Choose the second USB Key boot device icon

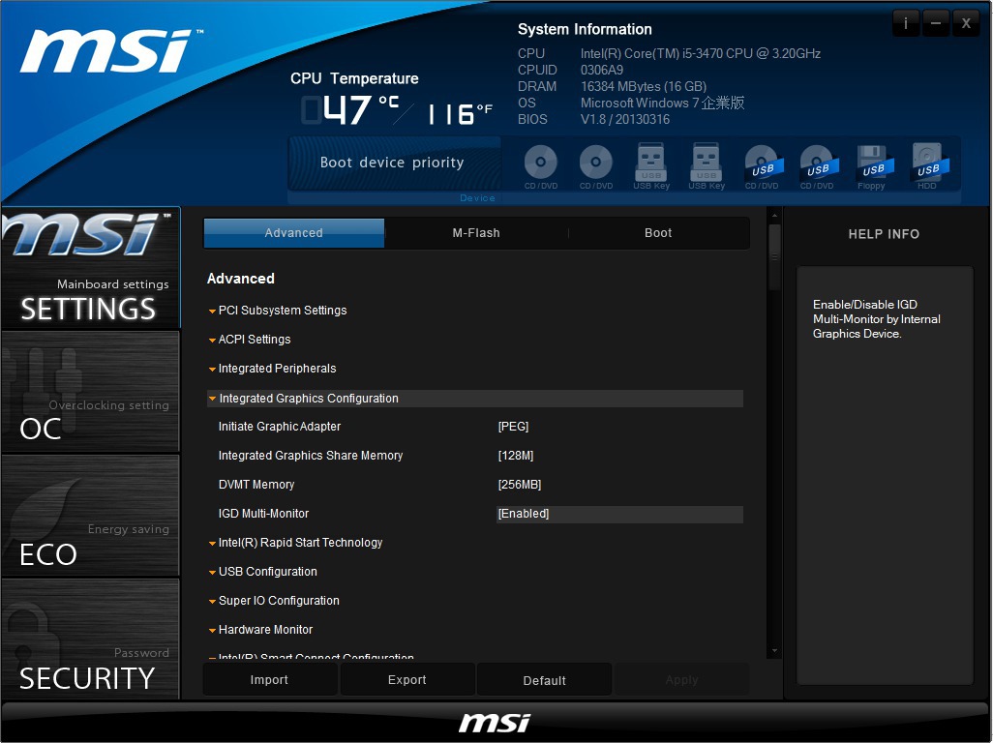[707, 165]
